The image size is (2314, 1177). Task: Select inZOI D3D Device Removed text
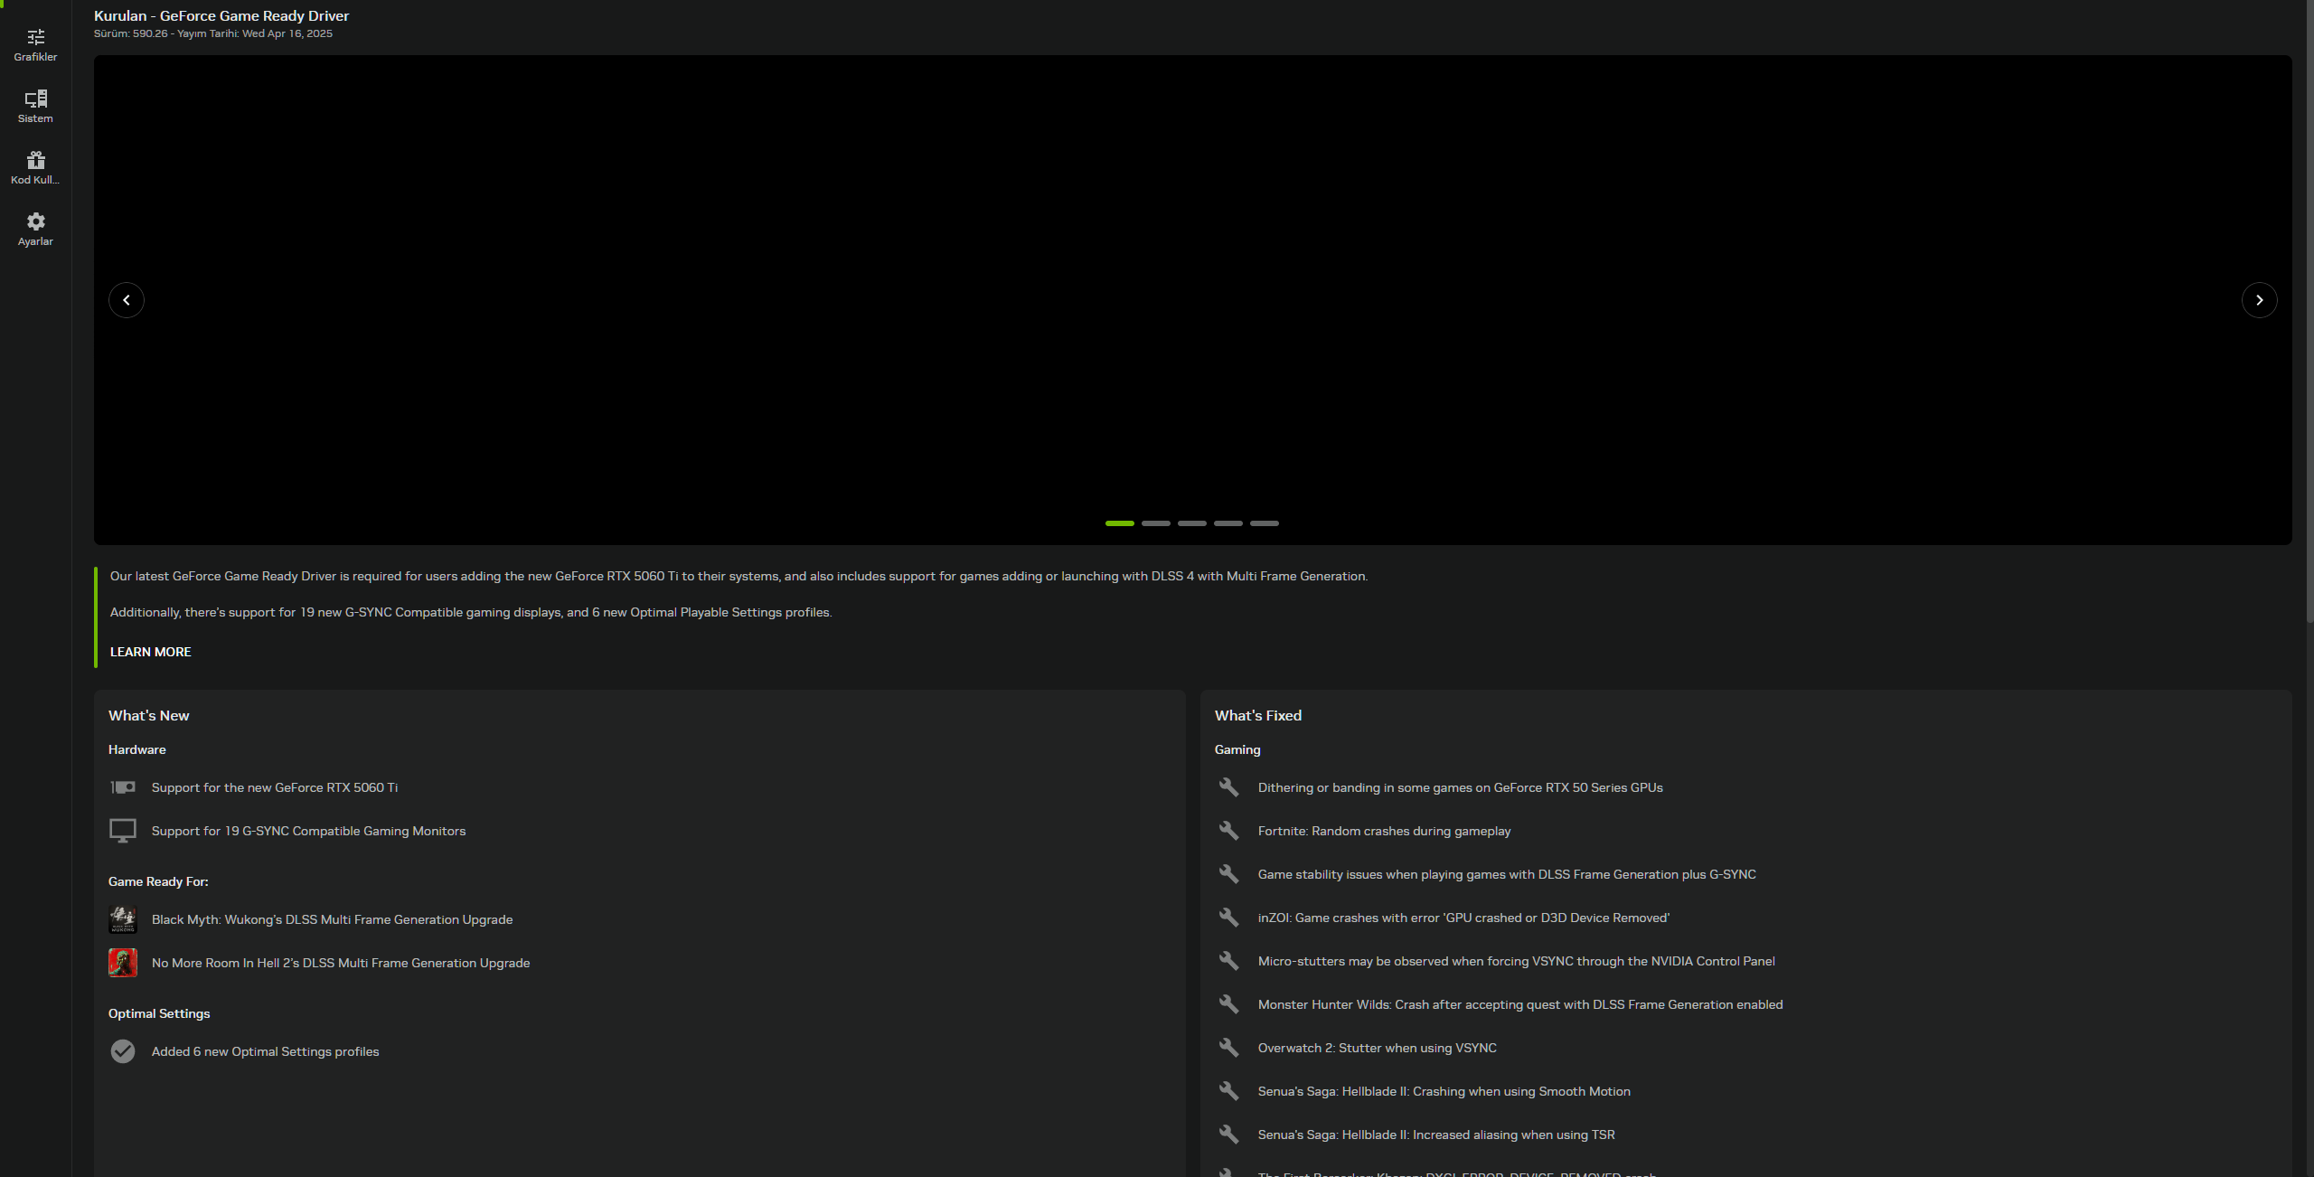[1464, 918]
